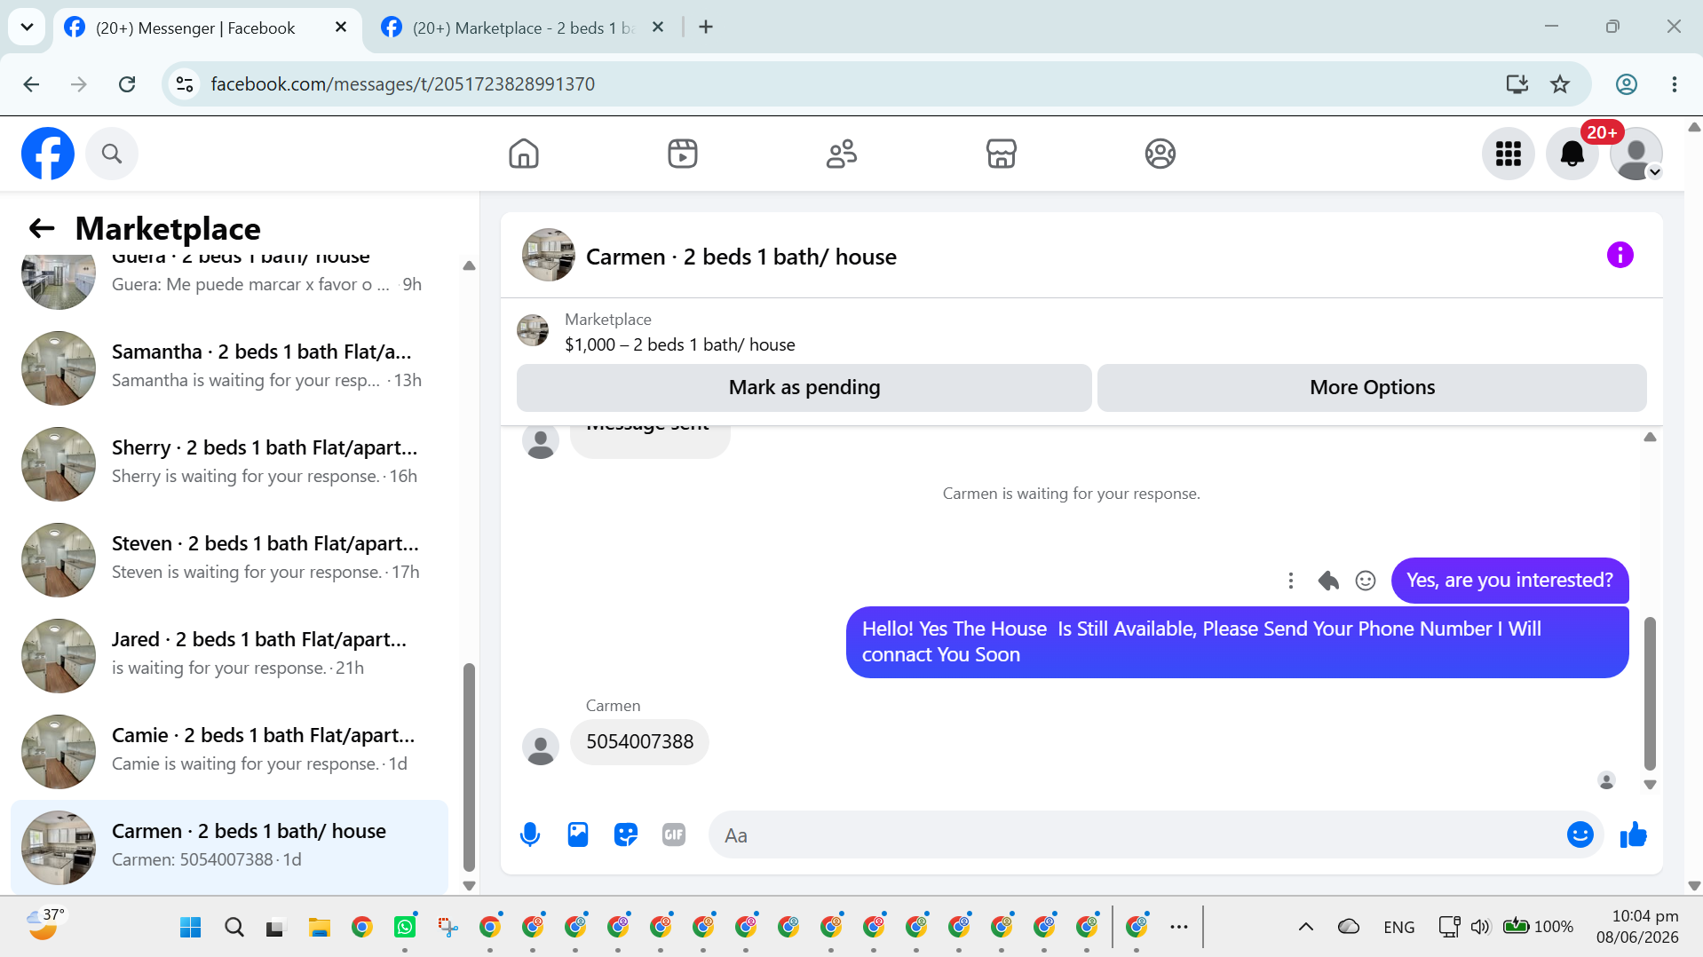Click the Facebook search magnifier icon
This screenshot has height=957, width=1703.
point(112,154)
